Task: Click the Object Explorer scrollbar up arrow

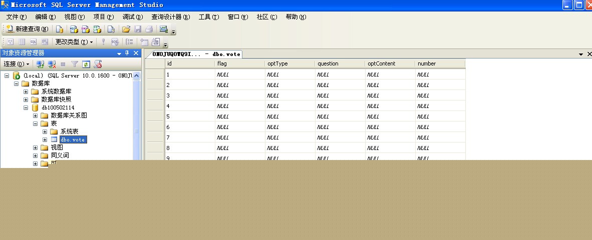Action: (x=137, y=75)
